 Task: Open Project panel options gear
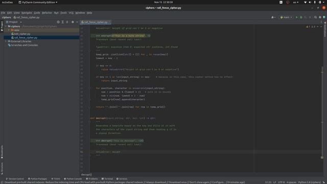click(x=73, y=22)
